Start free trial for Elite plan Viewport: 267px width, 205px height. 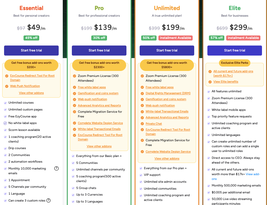click(235, 51)
